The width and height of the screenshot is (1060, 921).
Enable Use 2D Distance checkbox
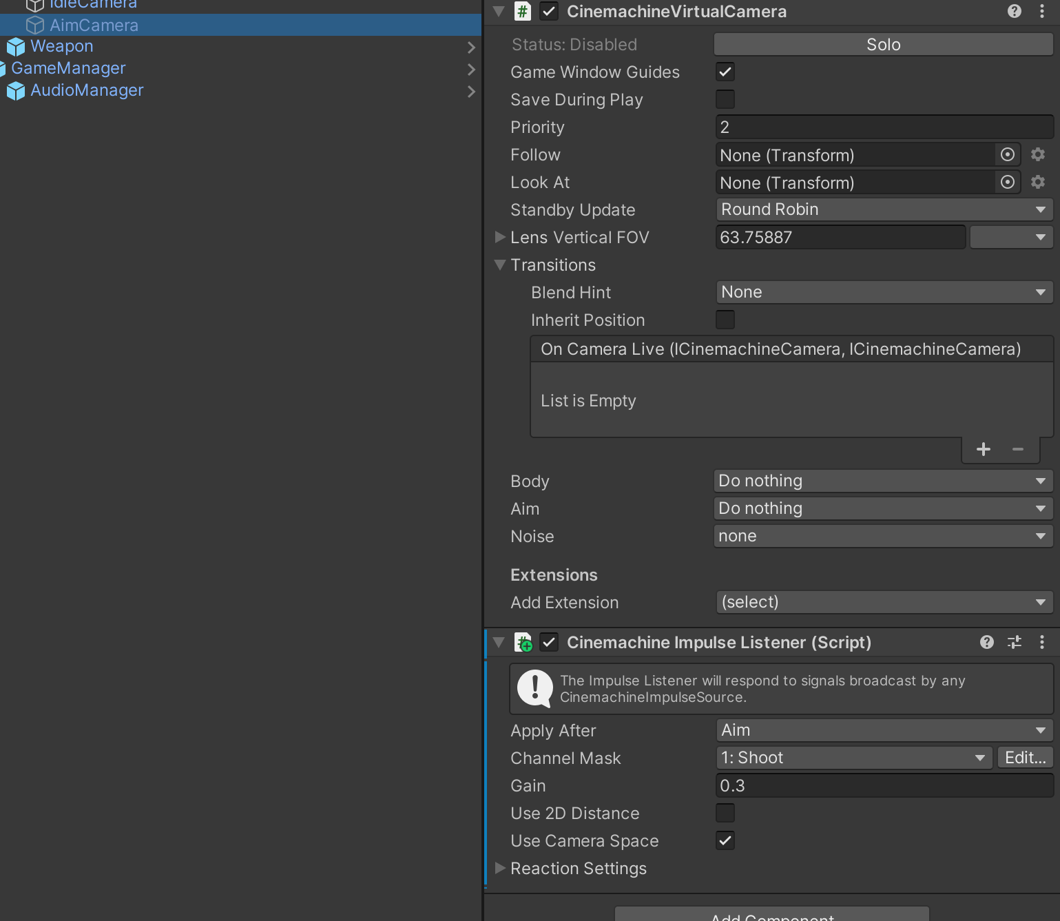(725, 813)
